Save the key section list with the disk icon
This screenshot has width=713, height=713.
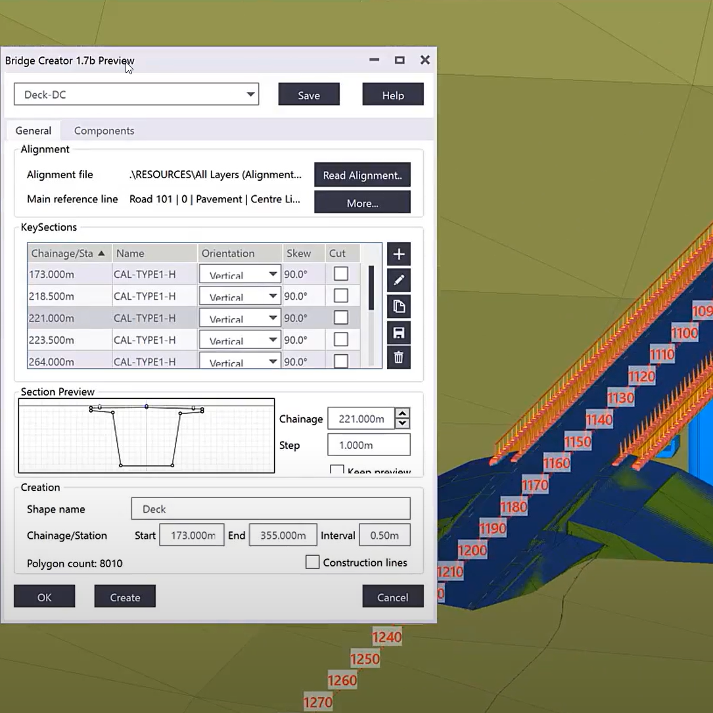(x=399, y=332)
